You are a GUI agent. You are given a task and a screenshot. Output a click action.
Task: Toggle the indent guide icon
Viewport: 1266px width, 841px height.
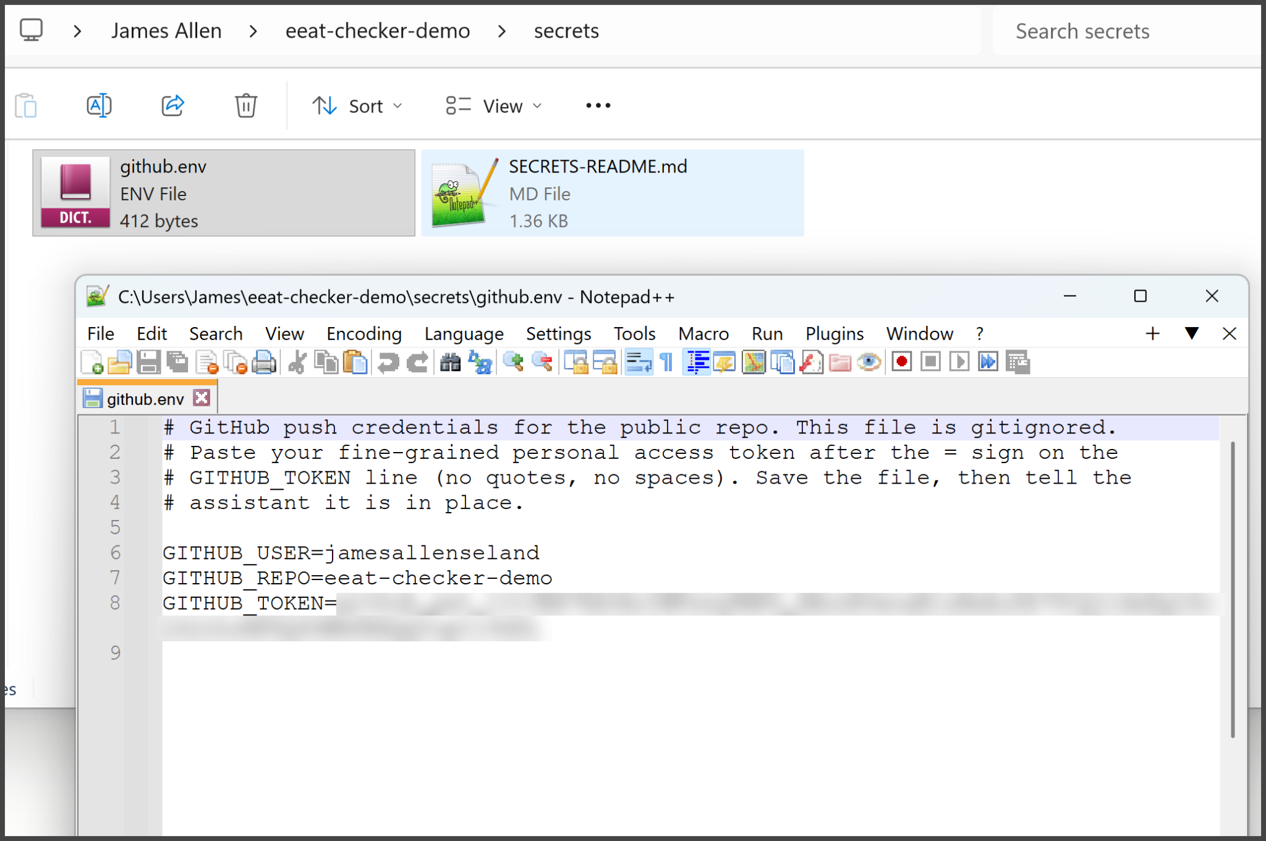(x=696, y=362)
